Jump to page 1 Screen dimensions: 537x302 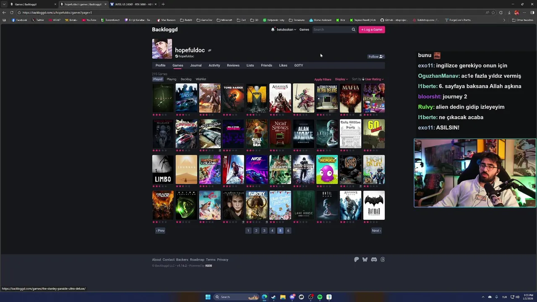pos(248,231)
